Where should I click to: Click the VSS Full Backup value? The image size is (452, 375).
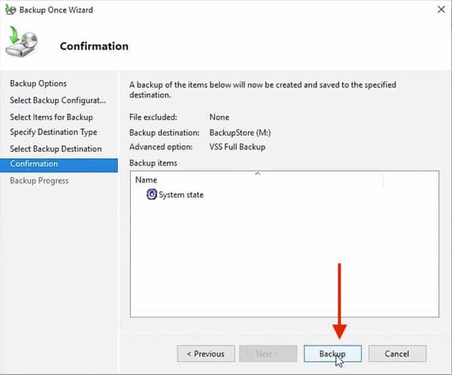(x=237, y=147)
